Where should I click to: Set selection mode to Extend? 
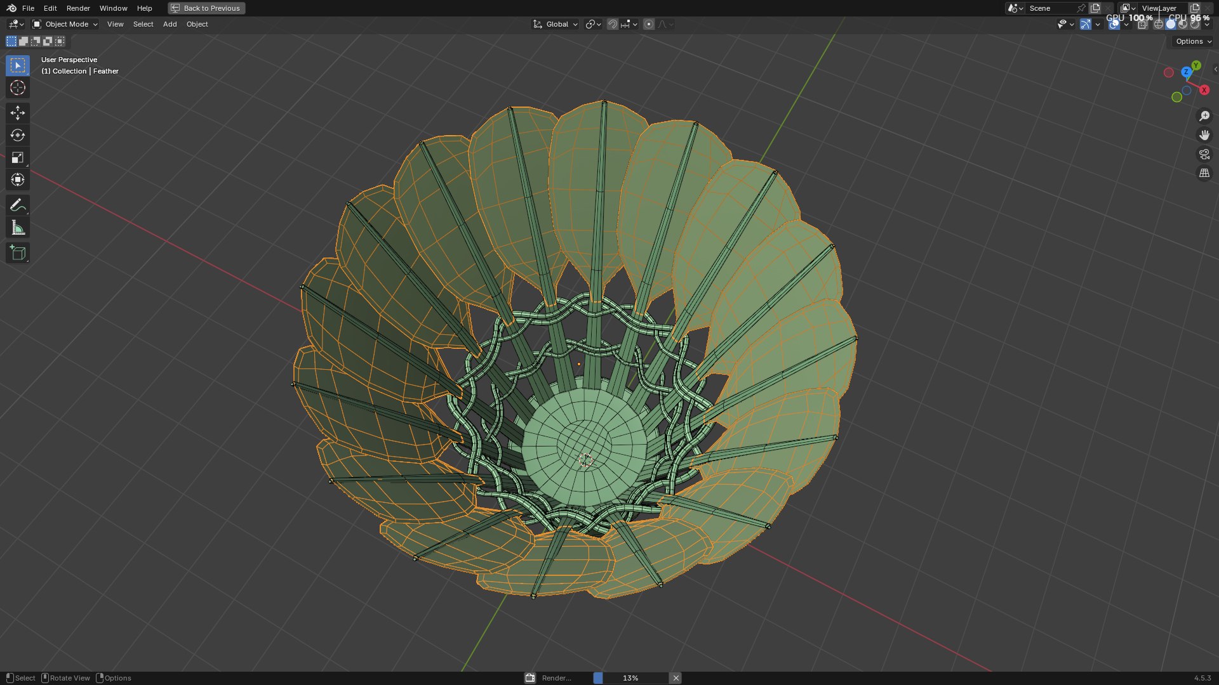point(23,41)
